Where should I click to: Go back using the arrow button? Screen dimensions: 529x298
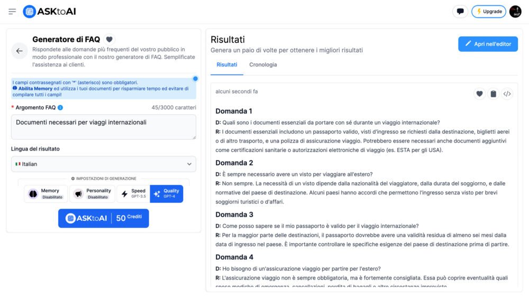[x=20, y=51]
